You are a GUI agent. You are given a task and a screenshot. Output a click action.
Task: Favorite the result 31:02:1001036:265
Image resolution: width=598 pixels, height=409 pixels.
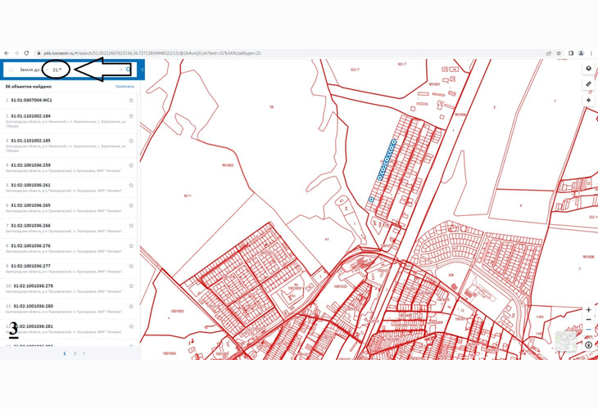131,205
